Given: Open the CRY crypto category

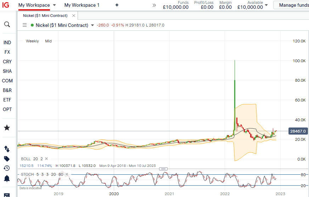Looking at the screenshot, I should coord(7,62).
